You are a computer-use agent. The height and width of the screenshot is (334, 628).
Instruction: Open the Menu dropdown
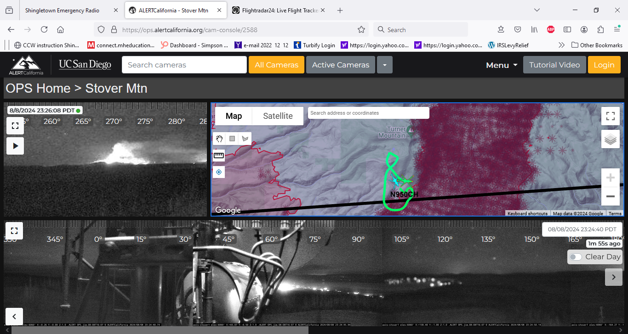(x=502, y=65)
